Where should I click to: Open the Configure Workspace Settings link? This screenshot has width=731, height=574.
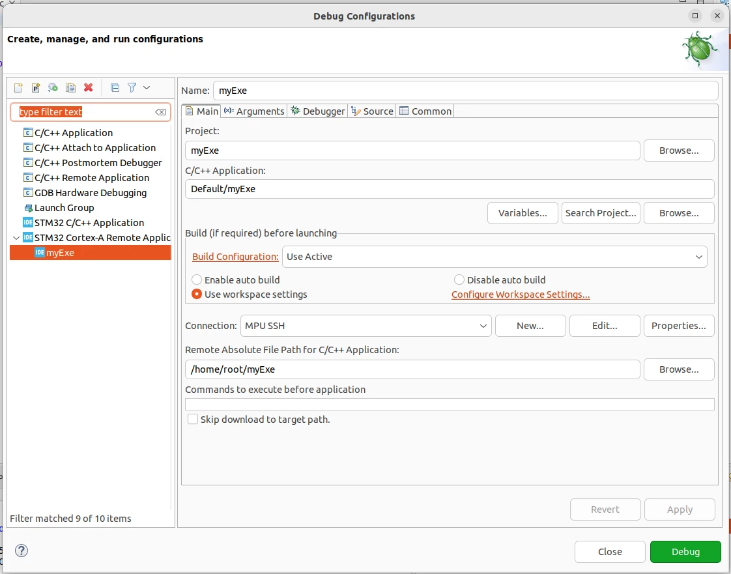[521, 294]
